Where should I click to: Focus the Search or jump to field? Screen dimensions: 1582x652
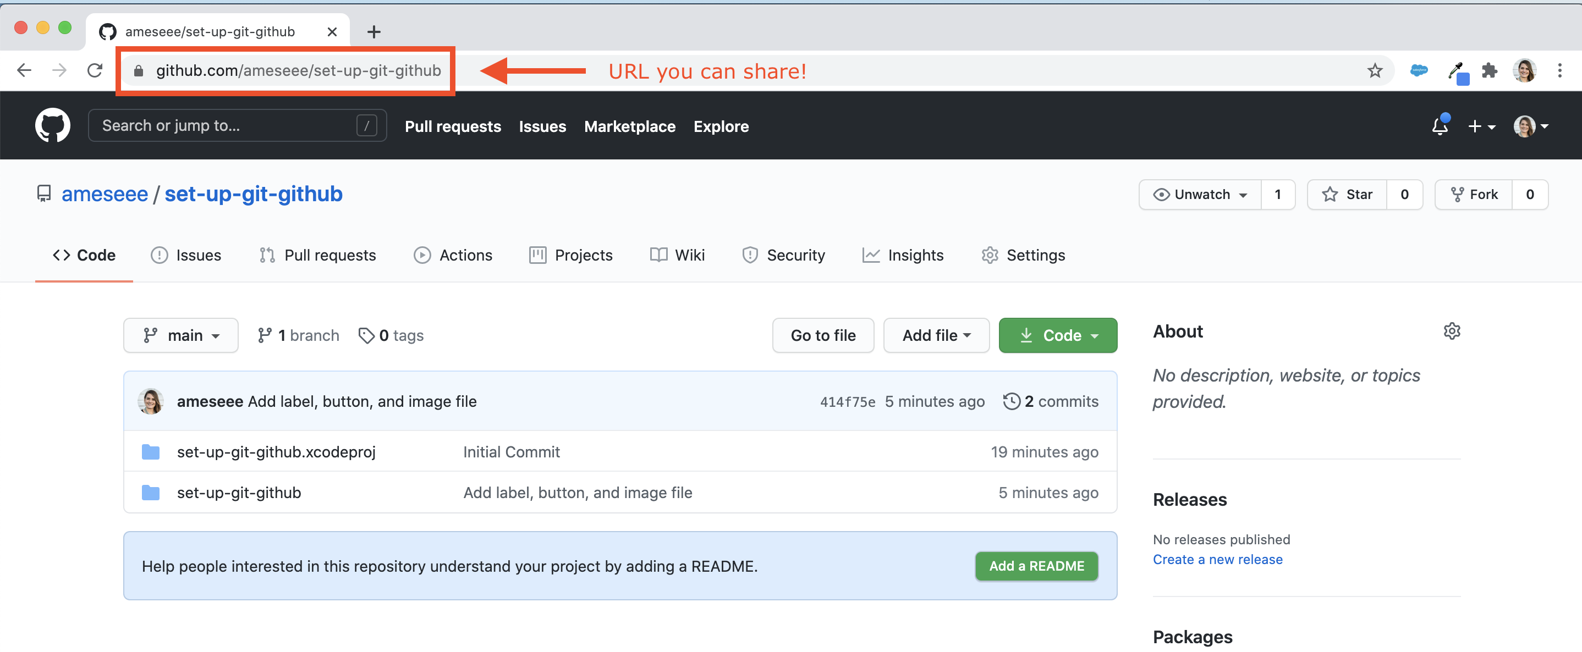pos(237,126)
